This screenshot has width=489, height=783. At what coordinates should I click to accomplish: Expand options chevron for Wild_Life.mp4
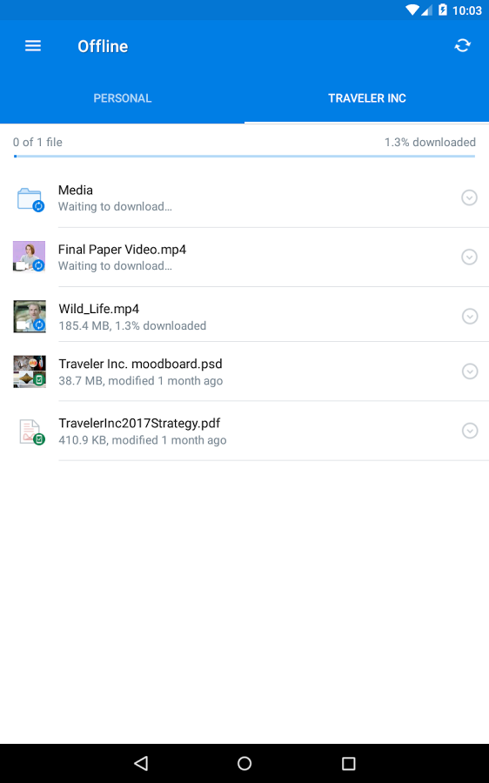point(470,316)
